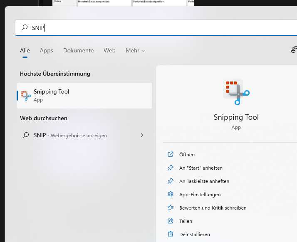The image size is (297, 242).
Task: Click Öffnen to launch Snipping Tool
Action: point(187,155)
